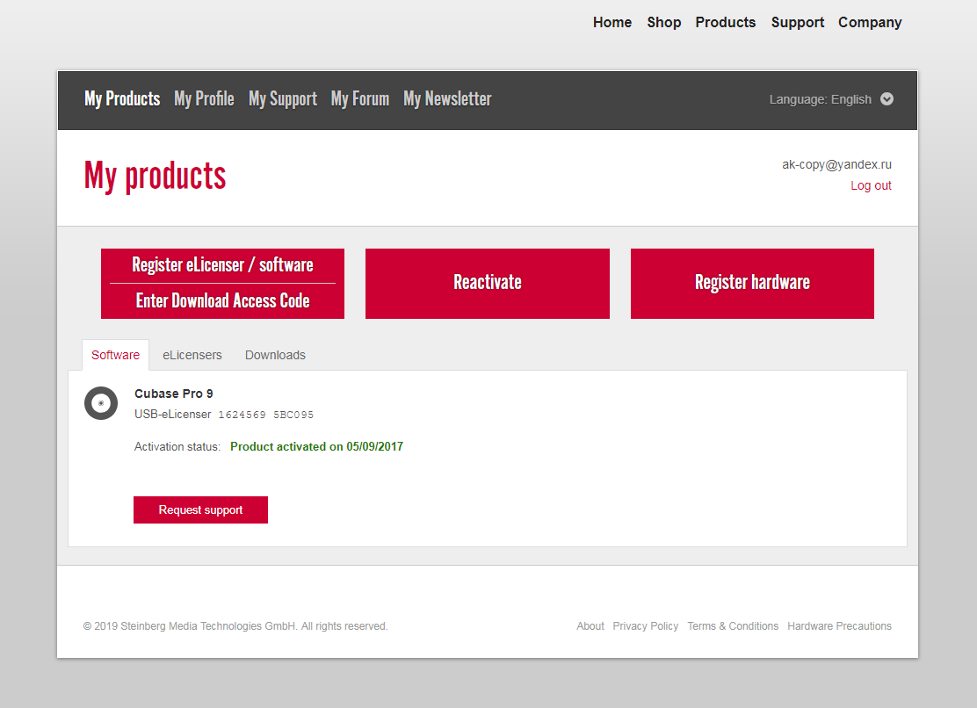Click the 'Product activated on 05/09/2017' status
The image size is (977, 708).
click(x=316, y=446)
